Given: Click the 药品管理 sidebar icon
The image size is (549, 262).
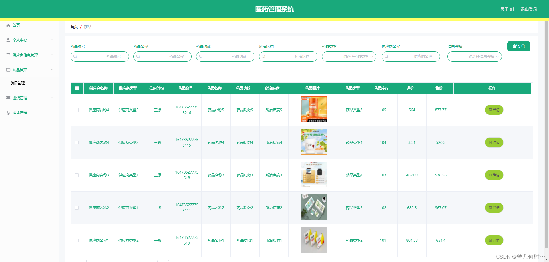Looking at the screenshot, I should pyautogui.click(x=8, y=70).
